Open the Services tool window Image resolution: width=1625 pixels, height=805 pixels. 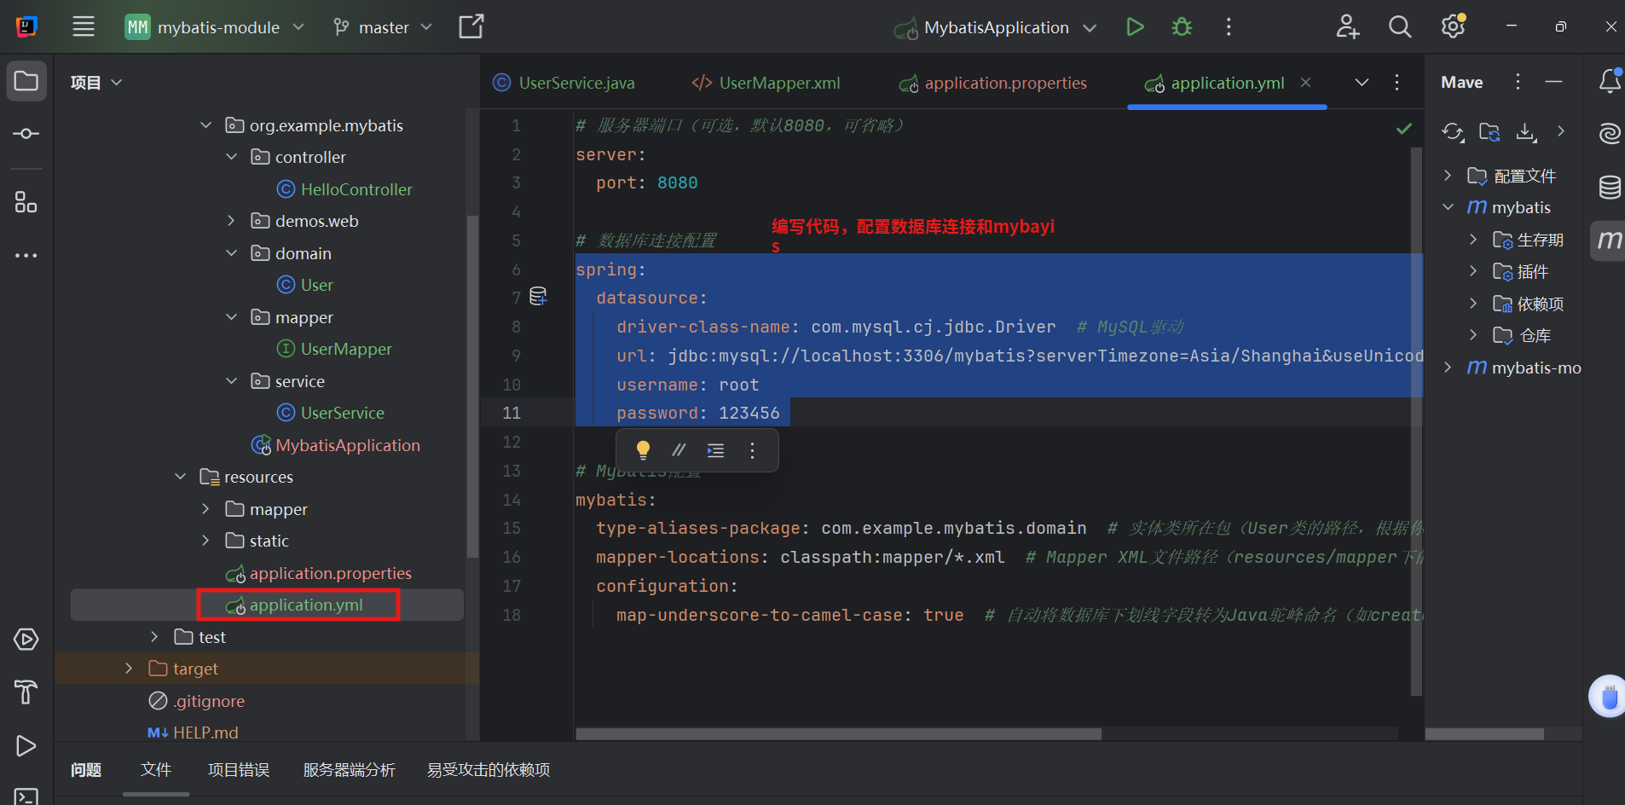click(x=26, y=640)
